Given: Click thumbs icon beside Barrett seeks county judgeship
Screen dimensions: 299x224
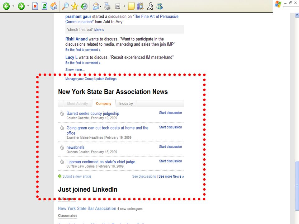Looking at the screenshot, I should [x=62, y=113].
